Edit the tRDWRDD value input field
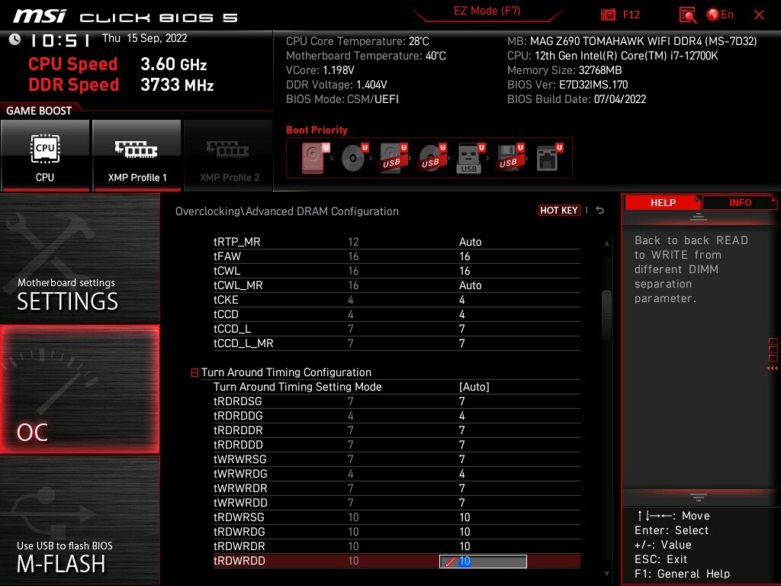Image resolution: width=781 pixels, height=586 pixels. click(x=483, y=561)
